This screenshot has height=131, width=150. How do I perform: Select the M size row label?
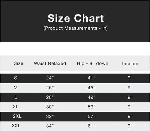tap(16, 88)
